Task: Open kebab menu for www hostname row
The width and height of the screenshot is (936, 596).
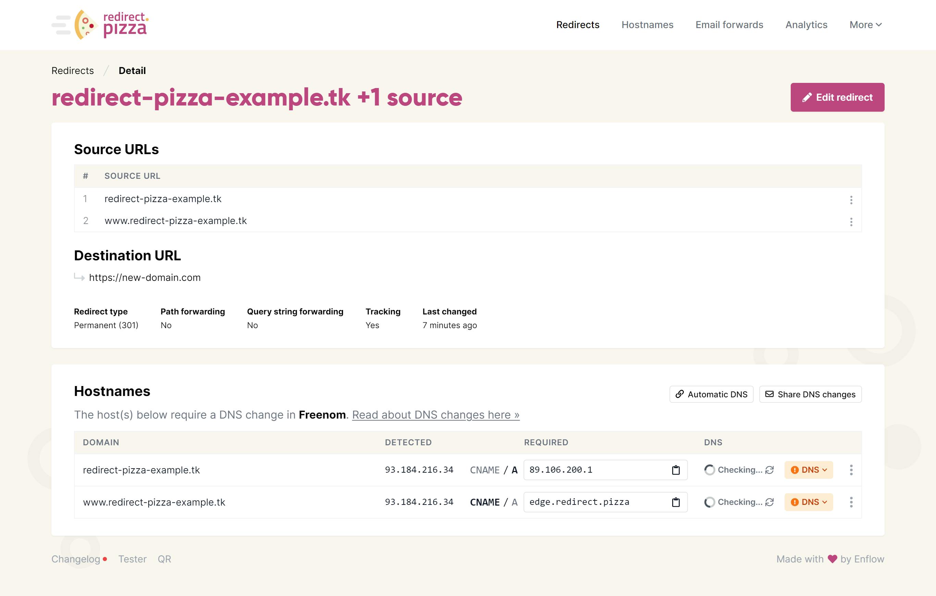Action: coord(851,502)
